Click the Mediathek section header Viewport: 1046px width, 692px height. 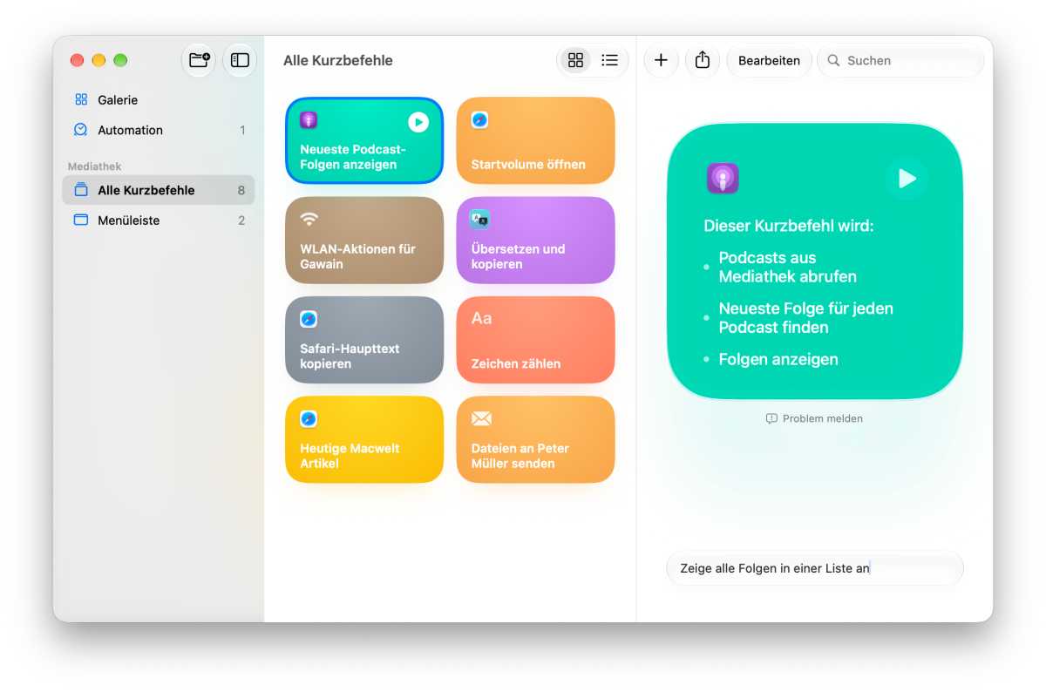[x=95, y=166]
